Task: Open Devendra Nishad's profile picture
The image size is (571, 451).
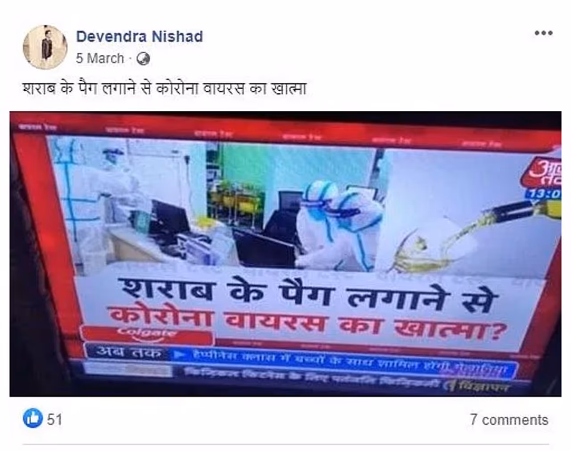Action: pyautogui.click(x=45, y=47)
